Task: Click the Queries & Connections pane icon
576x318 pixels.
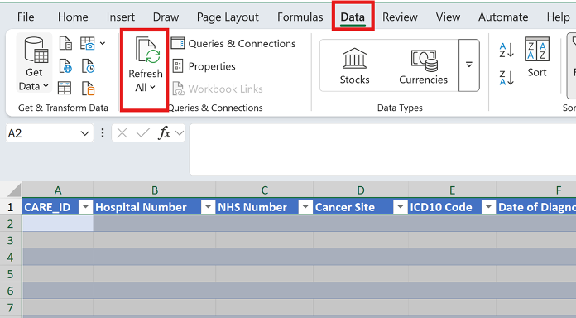Action: click(178, 43)
